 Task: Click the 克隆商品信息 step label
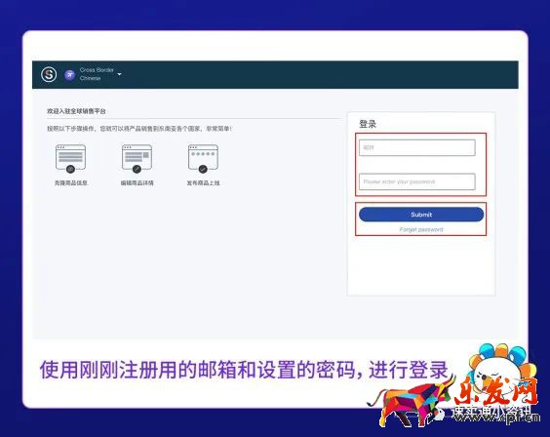click(x=71, y=182)
